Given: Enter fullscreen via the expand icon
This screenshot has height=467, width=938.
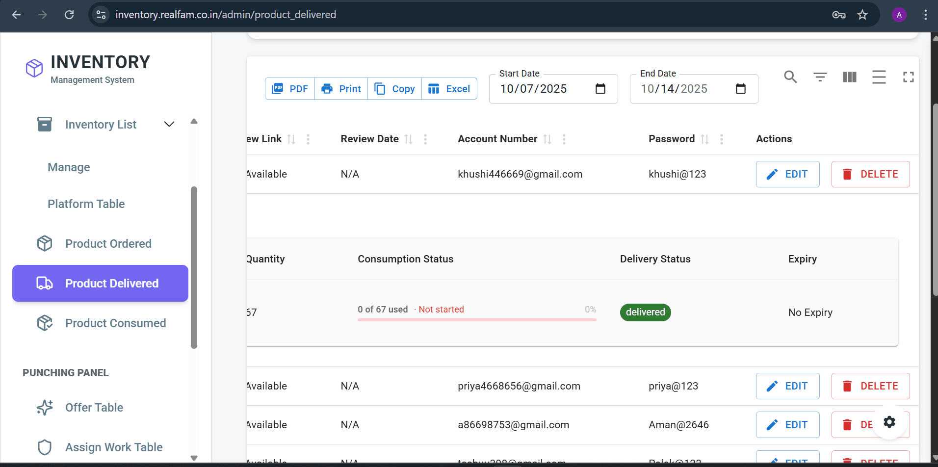Looking at the screenshot, I should pos(908,77).
